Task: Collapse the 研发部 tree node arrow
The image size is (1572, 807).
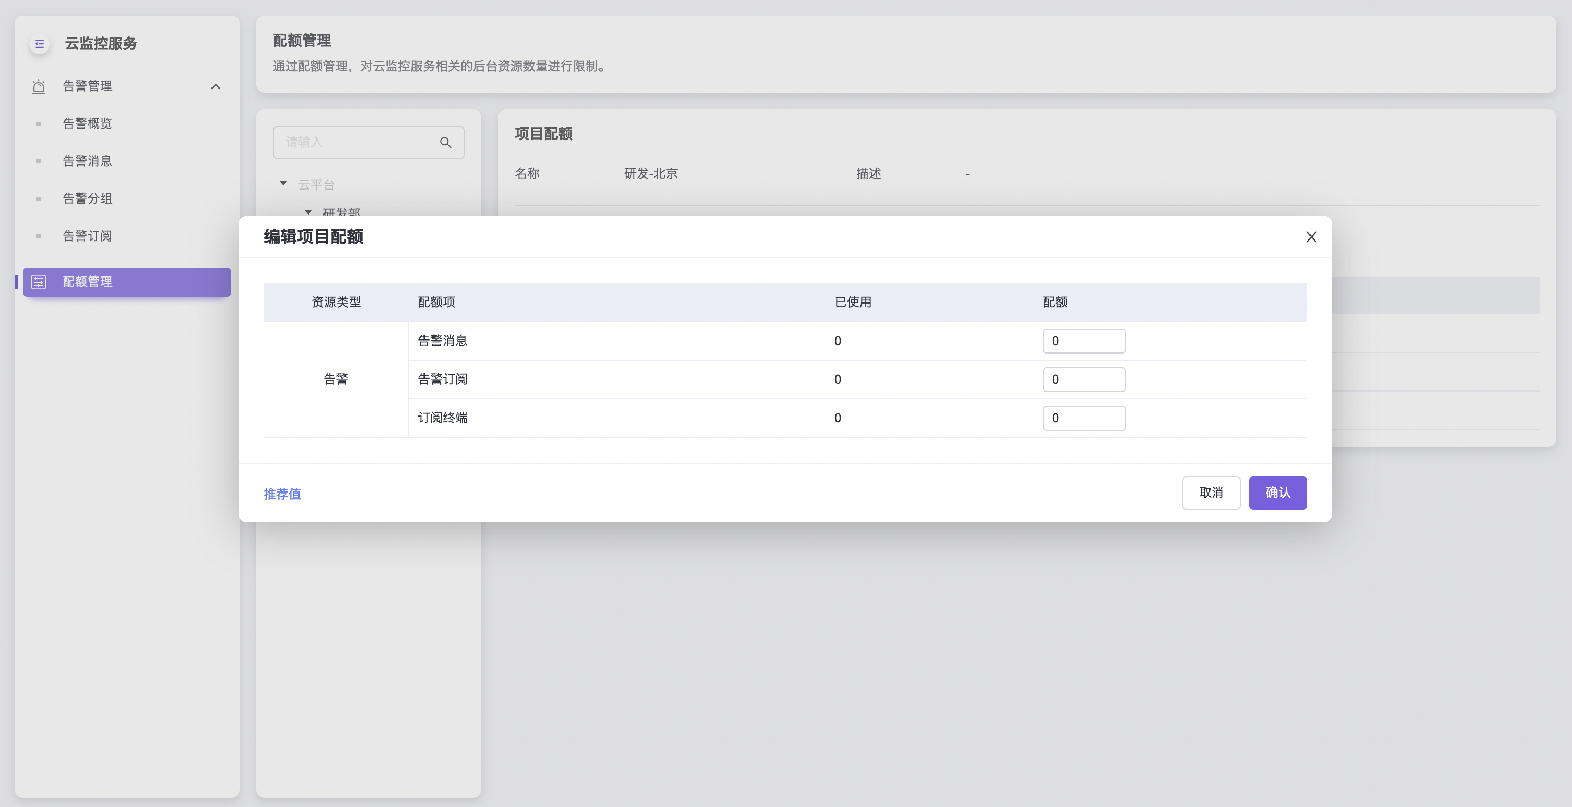Action: (x=308, y=212)
